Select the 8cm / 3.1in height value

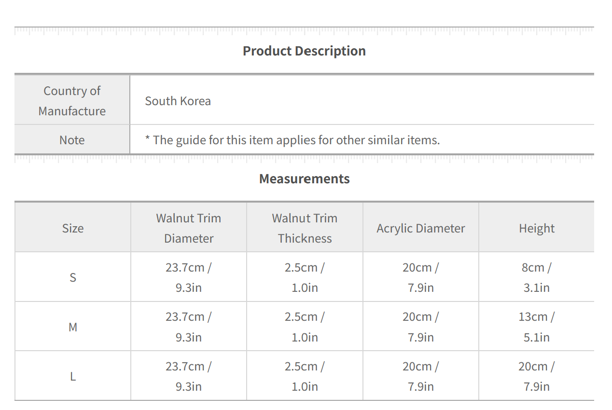tap(537, 277)
